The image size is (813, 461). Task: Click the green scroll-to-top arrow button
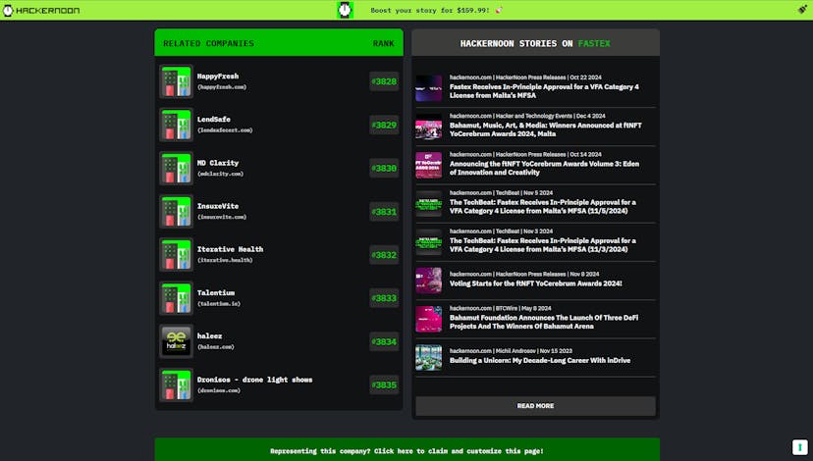click(800, 446)
